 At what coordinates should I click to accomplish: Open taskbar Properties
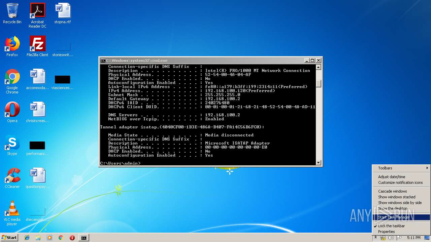(x=401, y=232)
